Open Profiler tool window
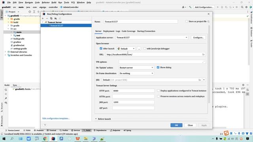 (x=64, y=130)
